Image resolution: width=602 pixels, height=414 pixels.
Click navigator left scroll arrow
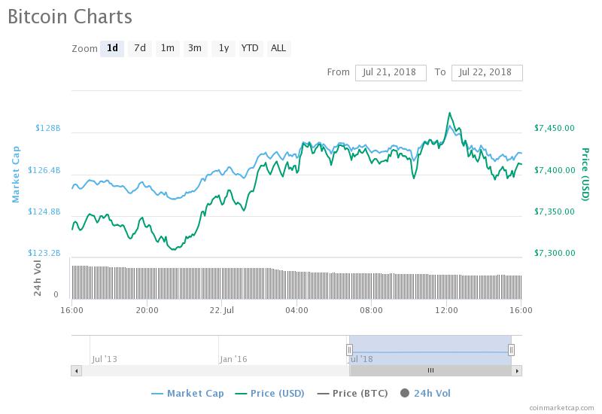77,370
